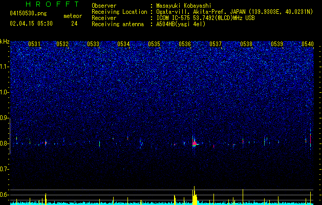Click the Observer label
Viewport: 322px width, 205px height.
coord(104,6)
